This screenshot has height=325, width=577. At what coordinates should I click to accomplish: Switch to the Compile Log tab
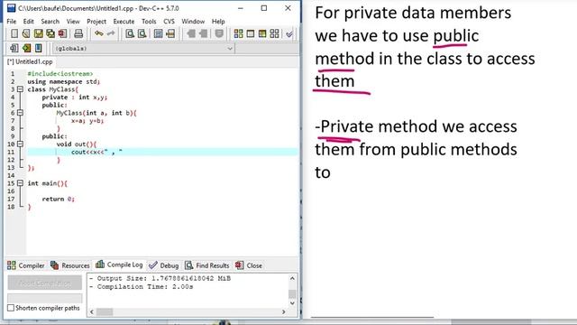(x=119, y=265)
